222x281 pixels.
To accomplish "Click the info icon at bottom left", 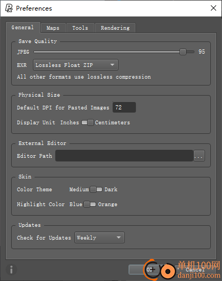I will (x=11, y=269).
